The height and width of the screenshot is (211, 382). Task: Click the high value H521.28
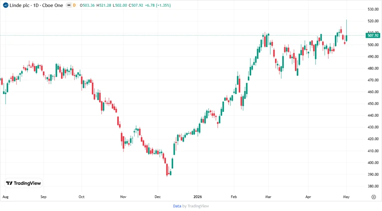(x=104, y=5)
